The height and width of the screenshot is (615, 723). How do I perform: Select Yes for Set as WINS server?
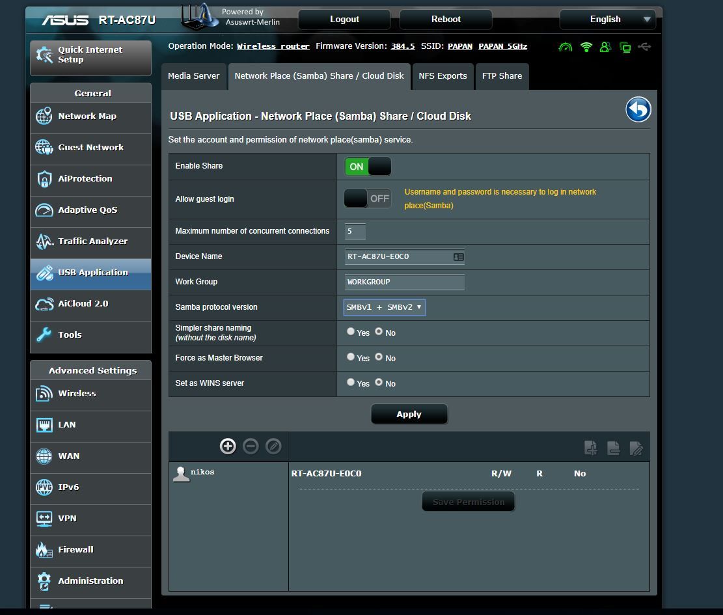pos(351,383)
